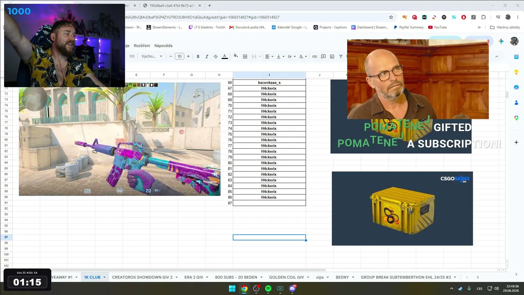Open vertical align dropdown
524x295 pixels.
click(280, 57)
